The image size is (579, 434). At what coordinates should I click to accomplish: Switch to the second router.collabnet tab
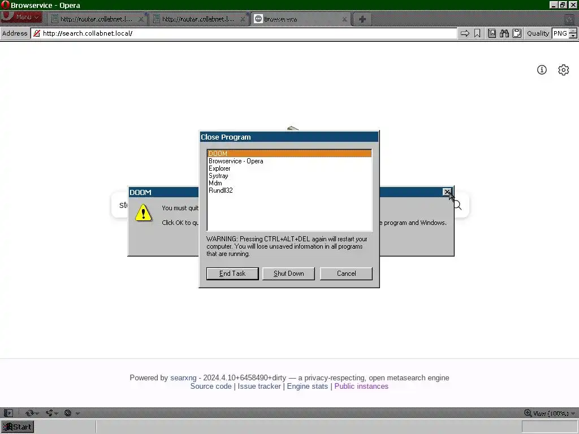tap(198, 19)
